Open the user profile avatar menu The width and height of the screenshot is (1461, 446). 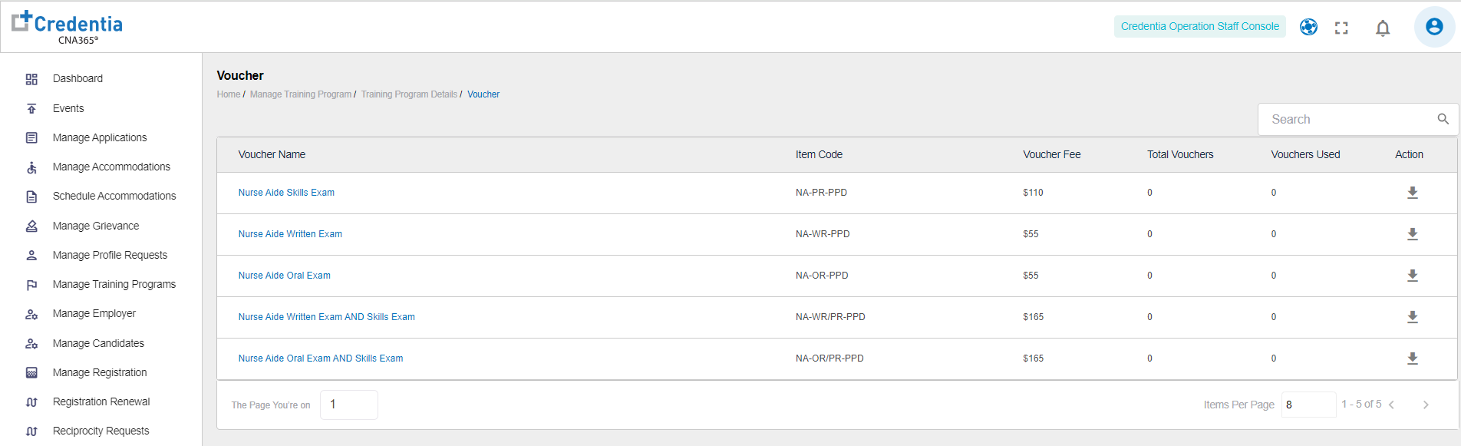[1433, 27]
